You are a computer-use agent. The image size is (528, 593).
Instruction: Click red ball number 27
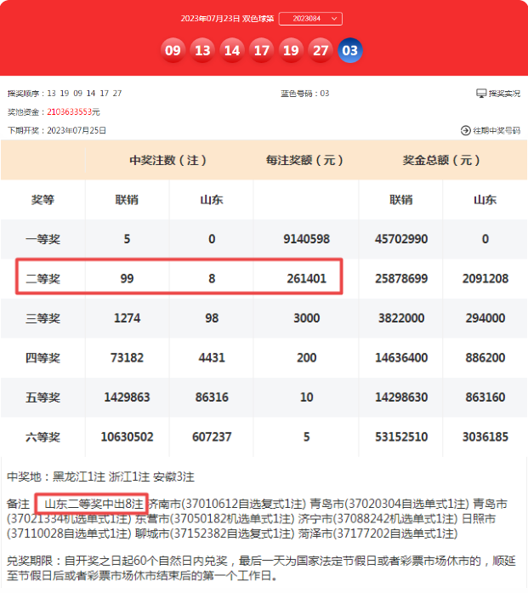point(321,50)
